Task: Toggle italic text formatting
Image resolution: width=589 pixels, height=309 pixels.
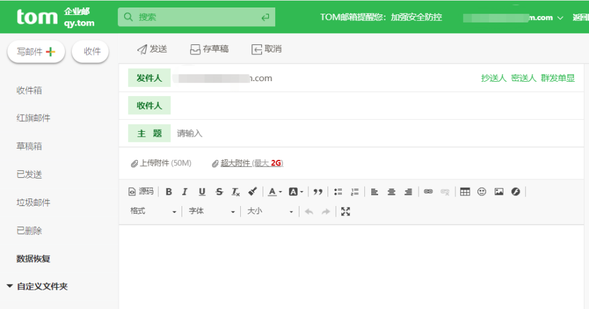Action: (185, 192)
